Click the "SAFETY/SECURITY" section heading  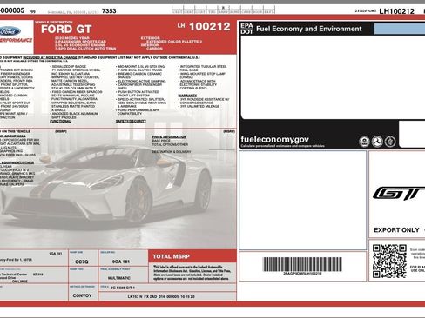click(131, 121)
